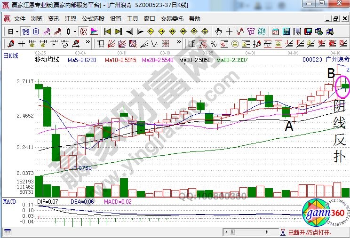350x238 pixels.
Task: Open the calculator tool icon
Action: coord(286,32)
